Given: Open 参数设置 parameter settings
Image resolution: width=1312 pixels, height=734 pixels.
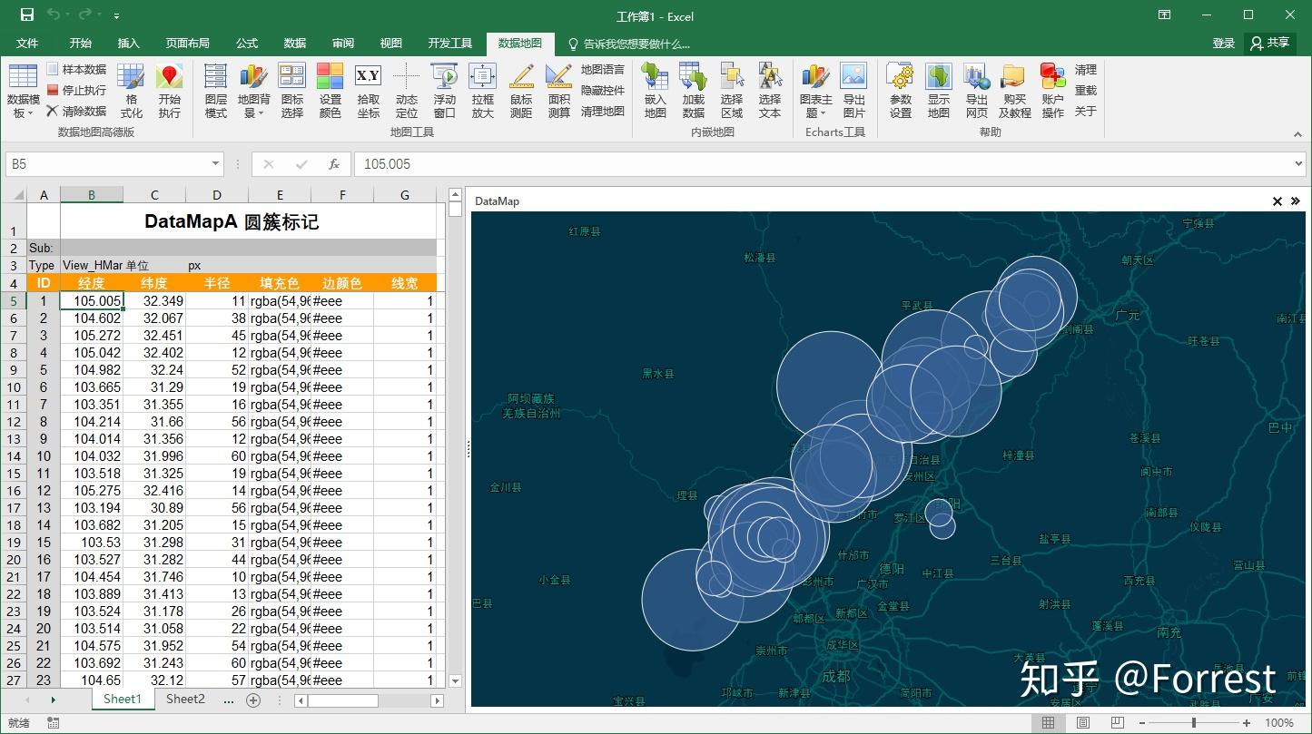Looking at the screenshot, I should (x=901, y=91).
